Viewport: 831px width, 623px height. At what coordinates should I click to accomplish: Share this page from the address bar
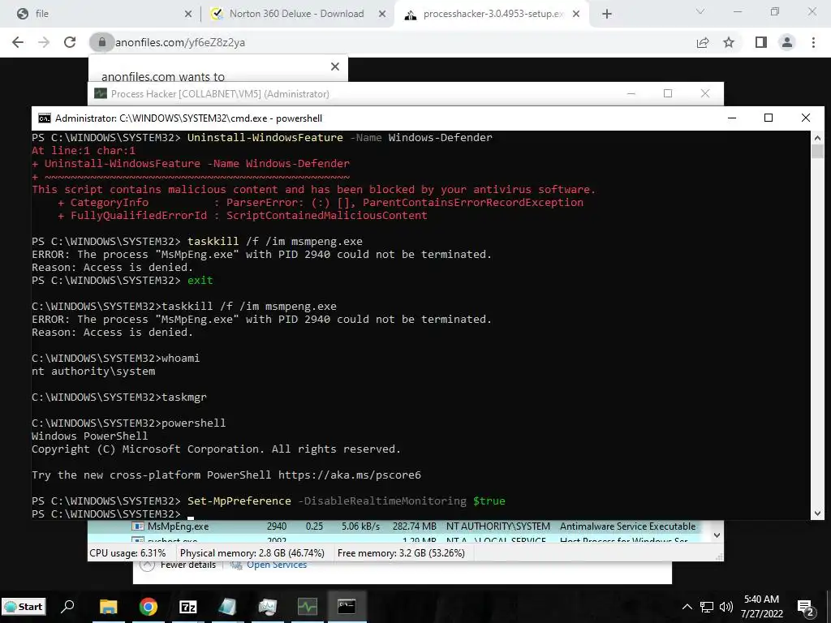coord(703,42)
